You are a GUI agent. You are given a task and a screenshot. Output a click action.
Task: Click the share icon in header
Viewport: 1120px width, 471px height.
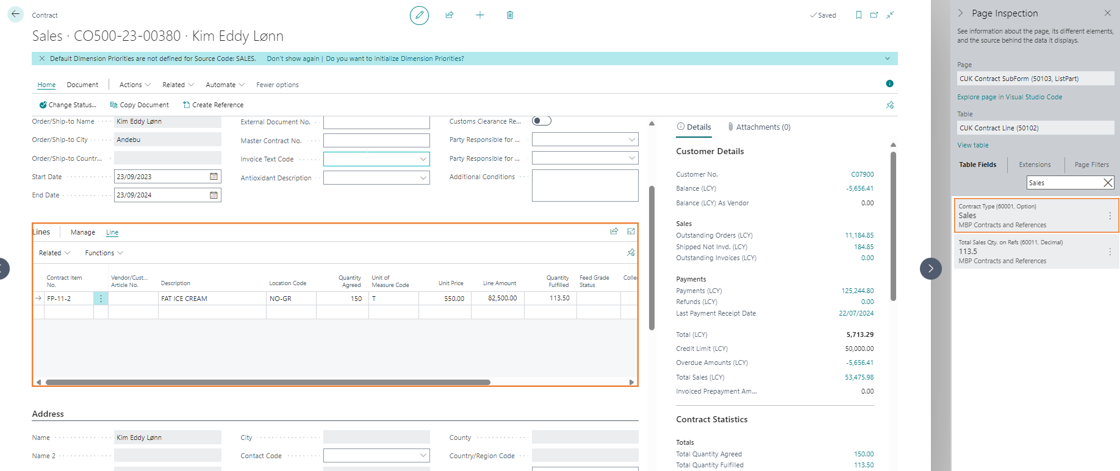click(450, 15)
